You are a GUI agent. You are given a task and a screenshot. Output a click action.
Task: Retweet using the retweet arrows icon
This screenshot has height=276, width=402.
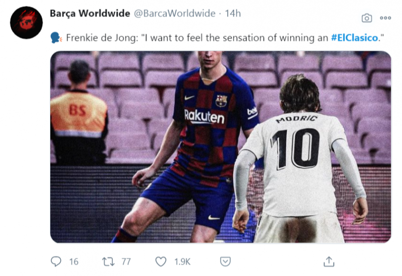[109, 261]
